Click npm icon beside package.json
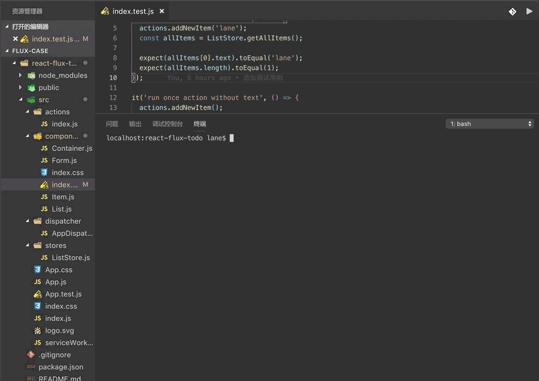The image size is (539, 381). pyautogui.click(x=31, y=367)
